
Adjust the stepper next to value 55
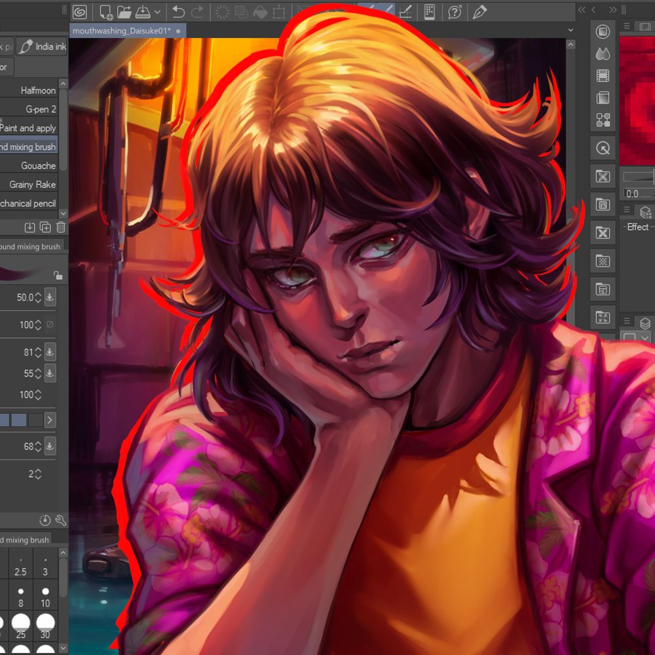(x=38, y=373)
